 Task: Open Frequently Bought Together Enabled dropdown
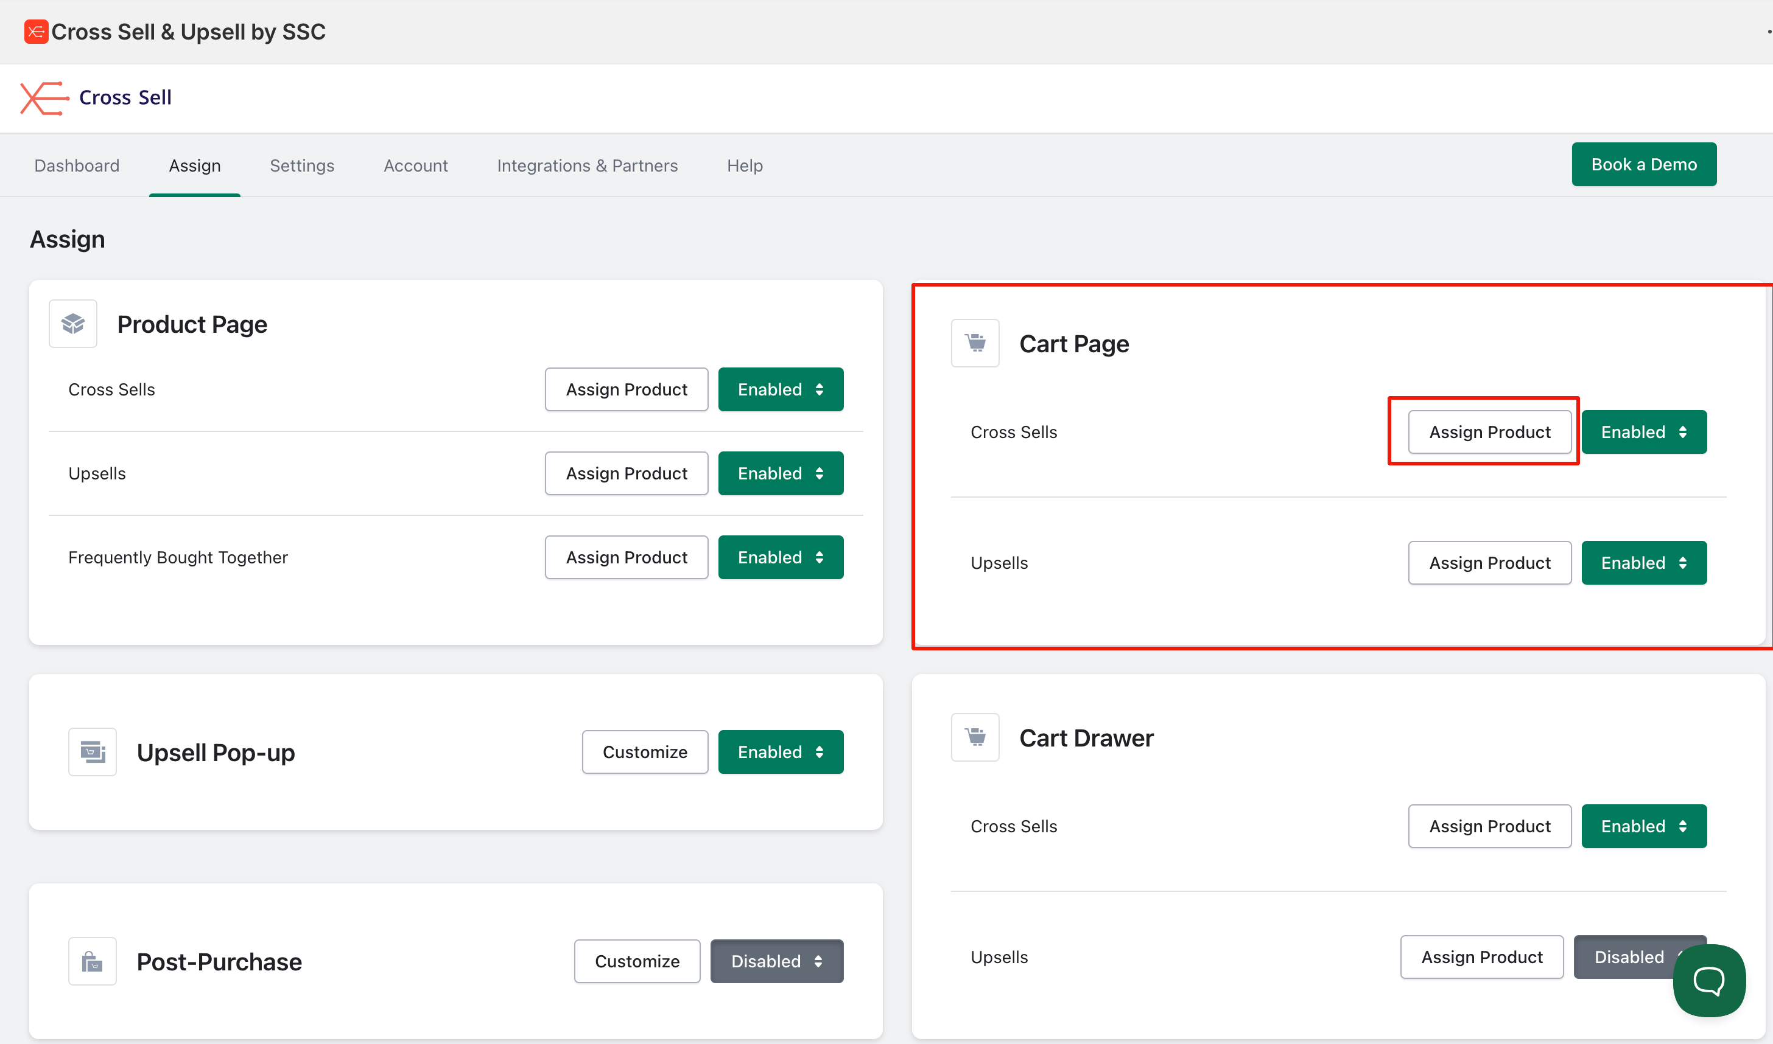click(x=780, y=557)
